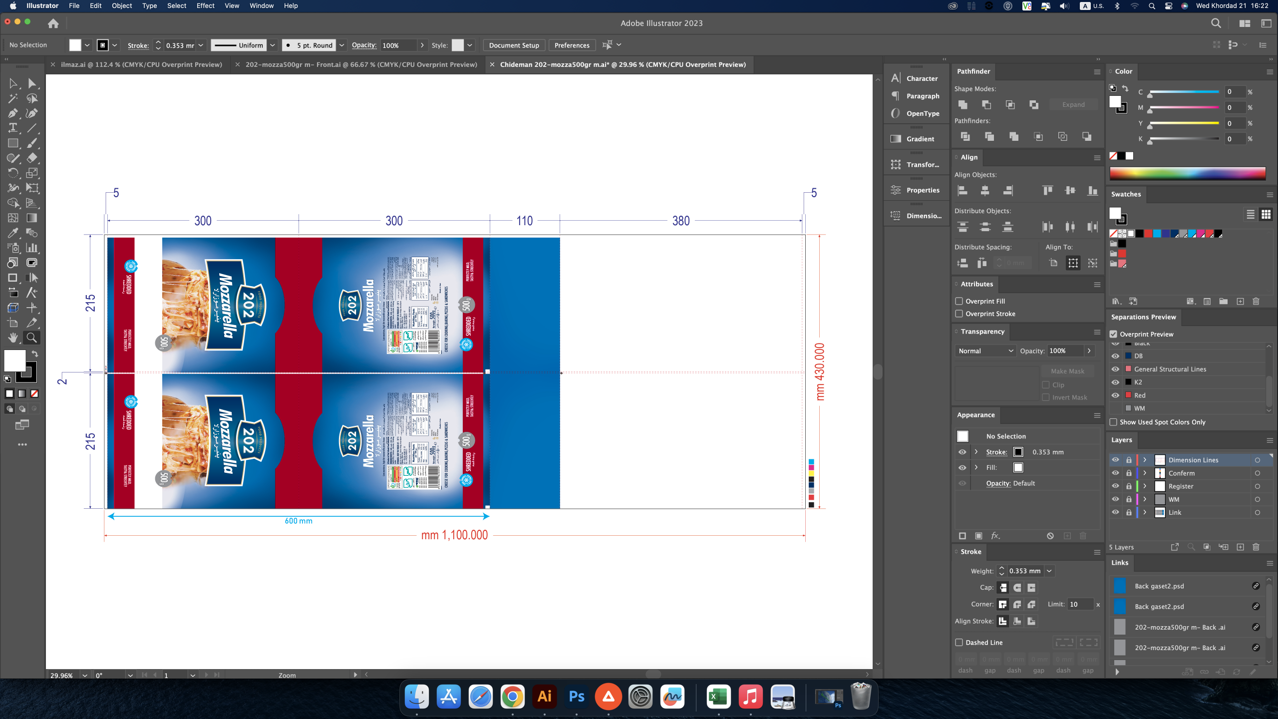
Task: Click Horizontal Align Center icon
Action: 985,191
